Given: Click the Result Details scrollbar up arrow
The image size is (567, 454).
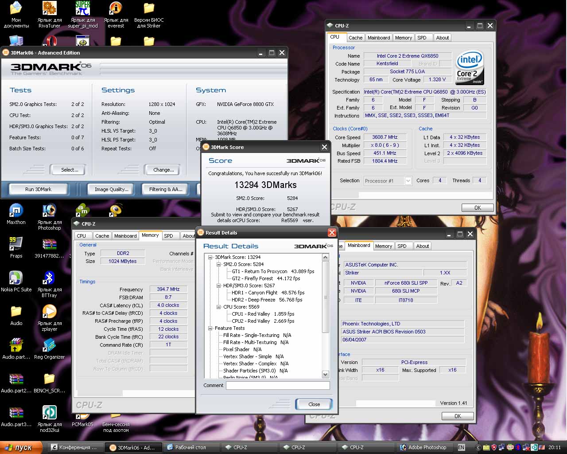Looking at the screenshot, I should point(326,258).
